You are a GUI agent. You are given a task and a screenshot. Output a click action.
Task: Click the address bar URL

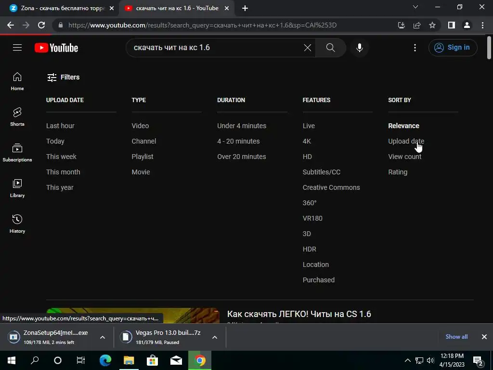203,25
